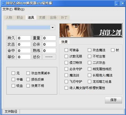Switch to the 人物 tab
The width and height of the screenshot is (126, 115).
click(x=9, y=18)
